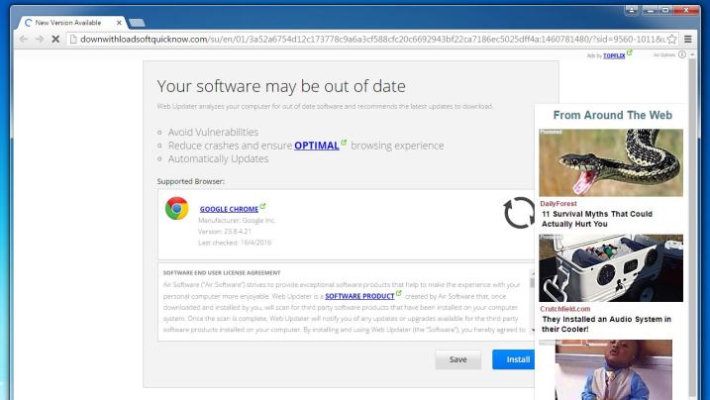Viewport: 710px width, 400px height.
Task: Open the GOOGLE CHROME link
Action: (229, 209)
